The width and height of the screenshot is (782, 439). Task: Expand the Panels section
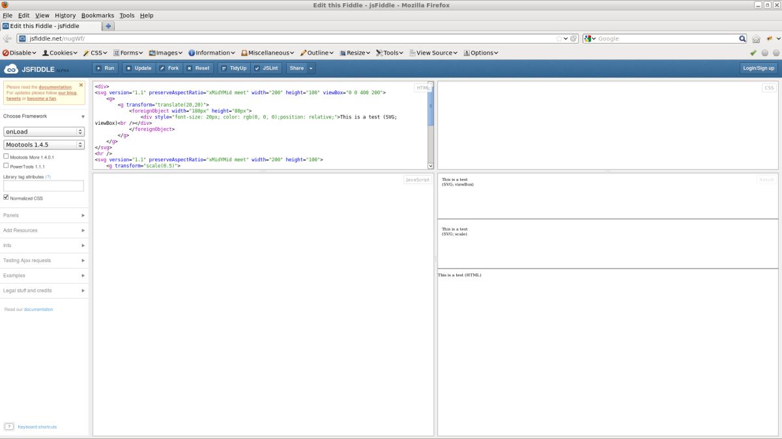[x=44, y=215]
